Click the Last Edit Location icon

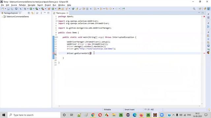pos(107,9)
